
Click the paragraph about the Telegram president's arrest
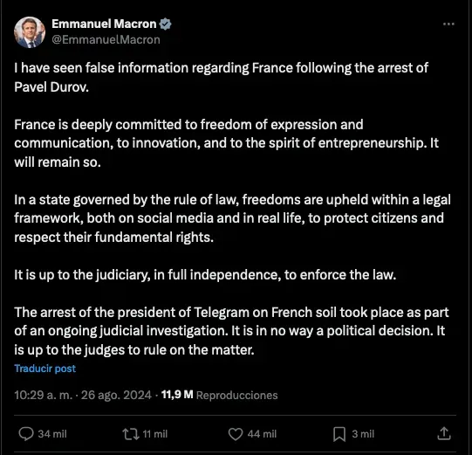(231, 331)
